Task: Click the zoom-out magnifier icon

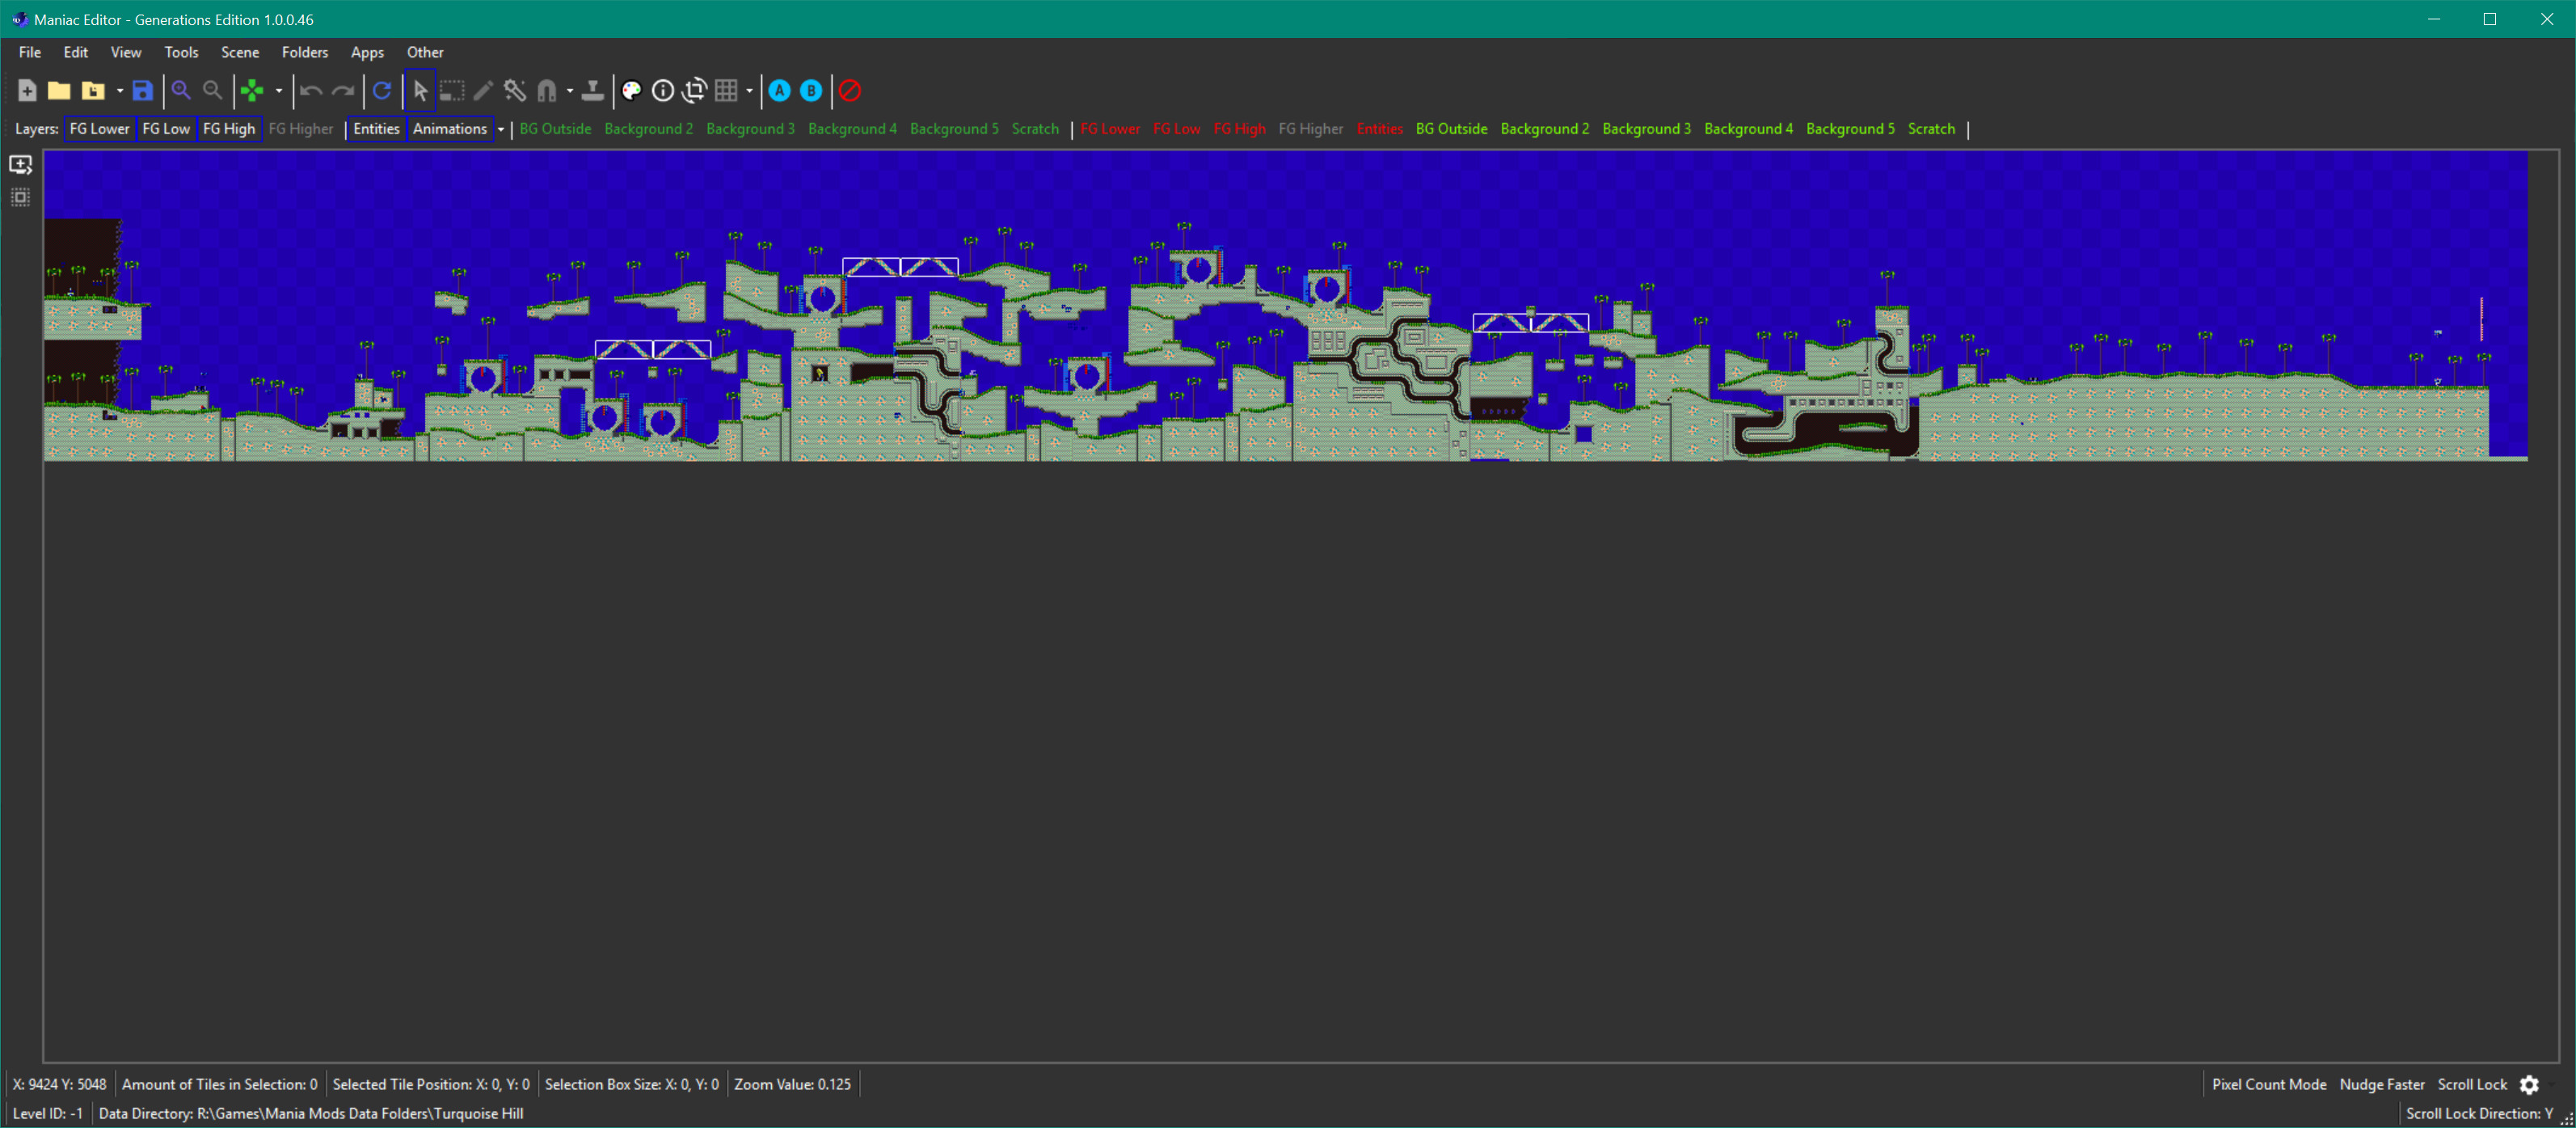Action: click(212, 91)
